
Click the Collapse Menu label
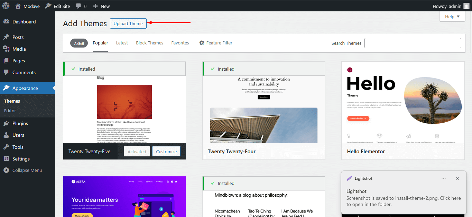(x=27, y=170)
